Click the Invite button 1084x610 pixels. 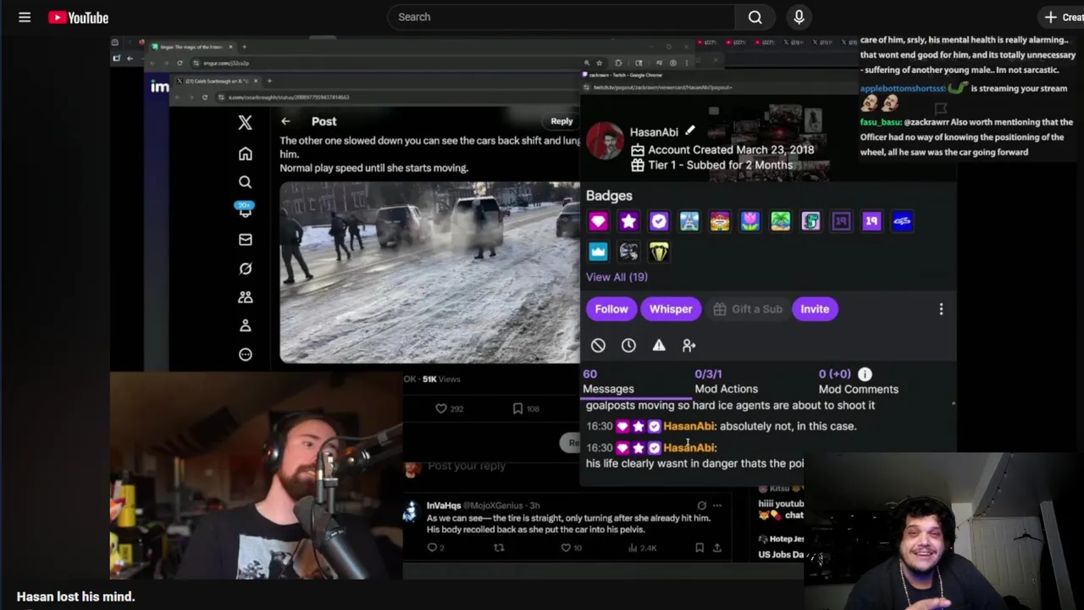815,309
